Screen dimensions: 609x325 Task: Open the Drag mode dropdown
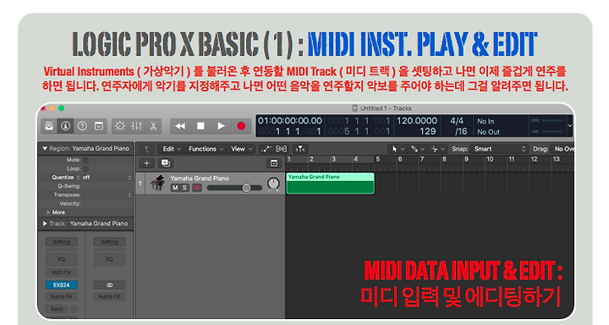pyautogui.click(x=562, y=149)
